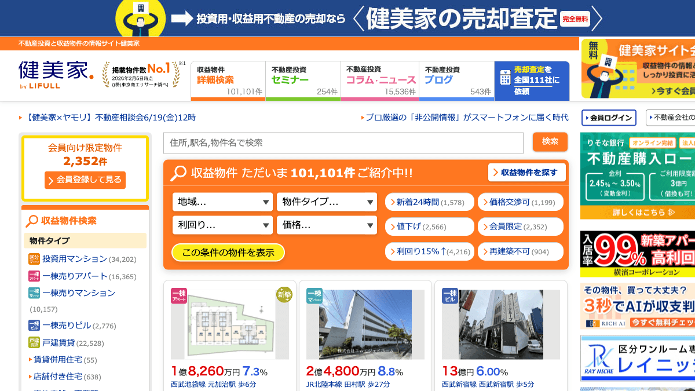
Task: Open the 13億円 building photo
Action: [501, 324]
